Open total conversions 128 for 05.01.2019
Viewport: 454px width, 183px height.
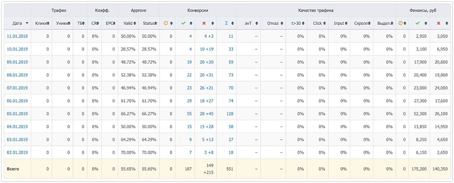pos(229,114)
